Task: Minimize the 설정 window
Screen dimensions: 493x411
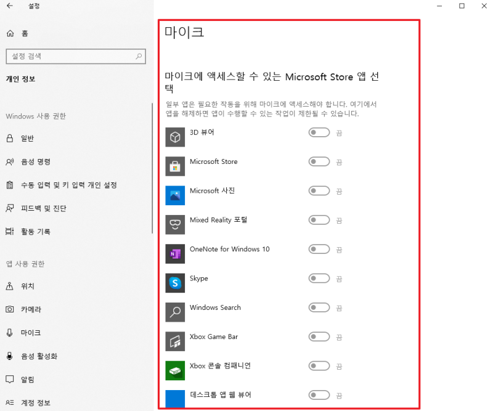Action: coord(439,6)
